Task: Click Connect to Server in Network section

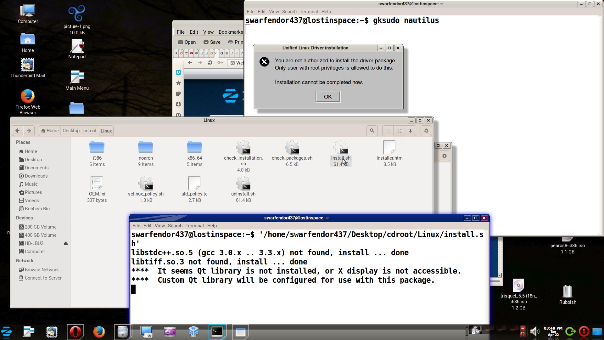Action: [x=43, y=278]
